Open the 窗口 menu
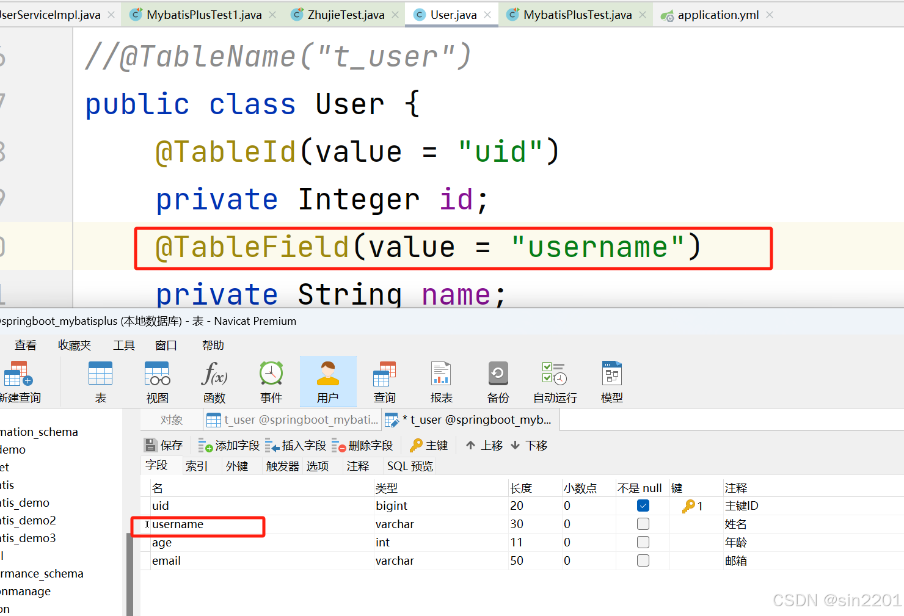 [166, 345]
